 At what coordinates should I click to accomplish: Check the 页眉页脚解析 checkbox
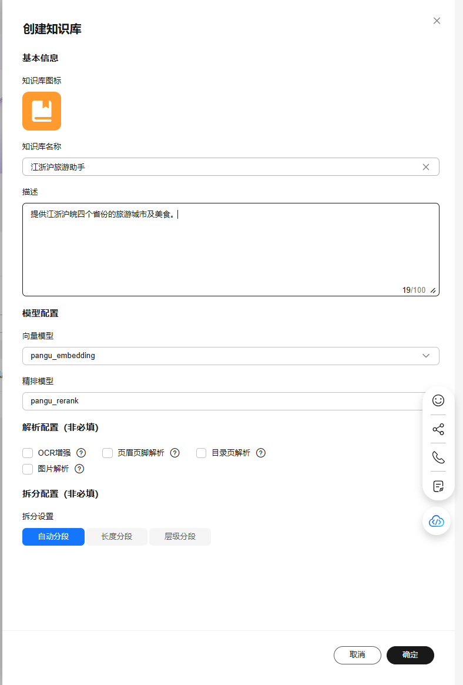click(108, 453)
